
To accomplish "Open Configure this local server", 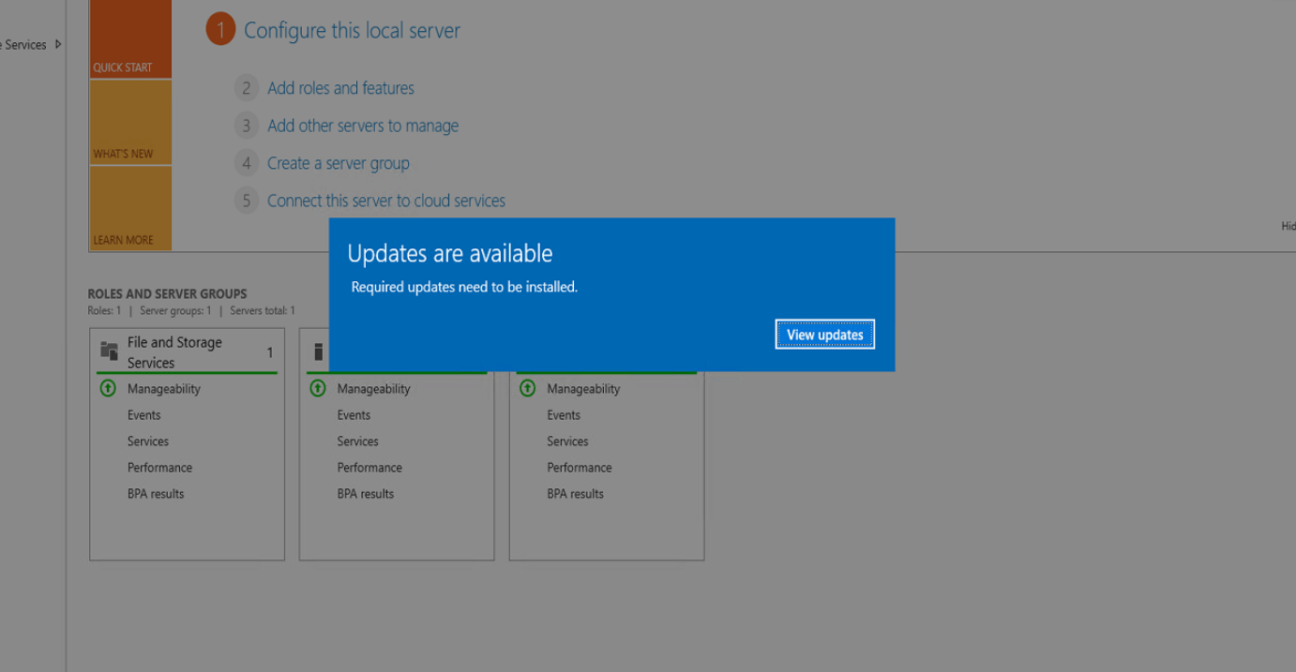I will coord(352,29).
